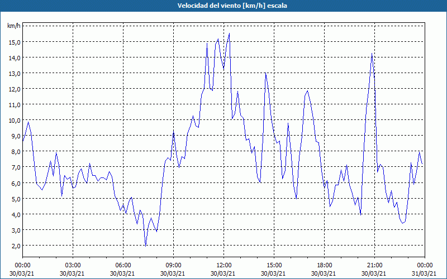
Task: Click the 15:00 time axis label
Action: coord(274,266)
